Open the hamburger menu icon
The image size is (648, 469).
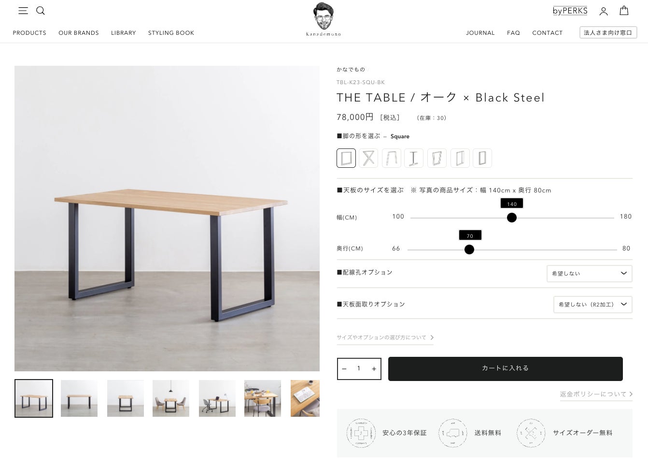[x=23, y=11]
